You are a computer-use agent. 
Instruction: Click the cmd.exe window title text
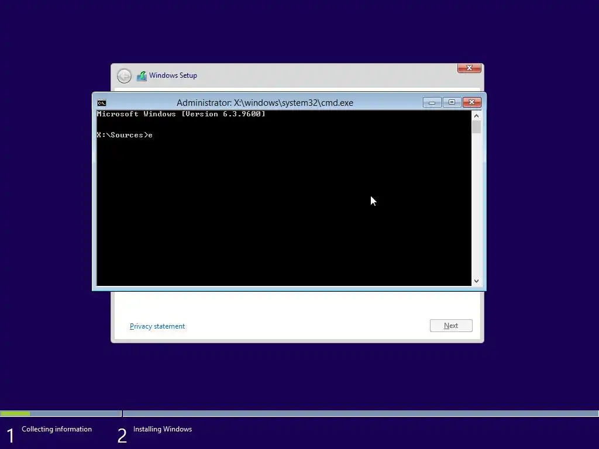pos(265,103)
